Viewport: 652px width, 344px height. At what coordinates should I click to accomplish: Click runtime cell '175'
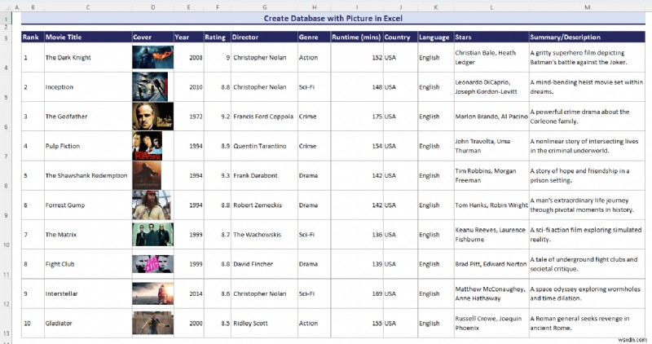(357, 117)
